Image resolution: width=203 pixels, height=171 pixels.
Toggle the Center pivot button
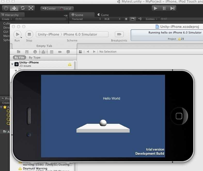[x=49, y=9]
